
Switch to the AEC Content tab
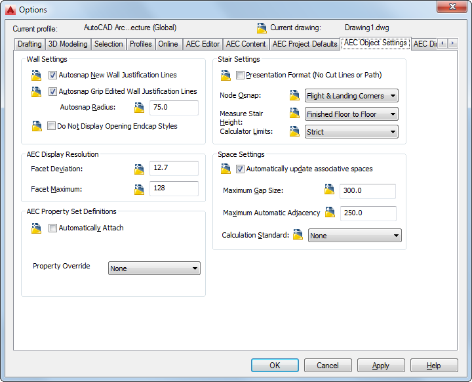246,44
